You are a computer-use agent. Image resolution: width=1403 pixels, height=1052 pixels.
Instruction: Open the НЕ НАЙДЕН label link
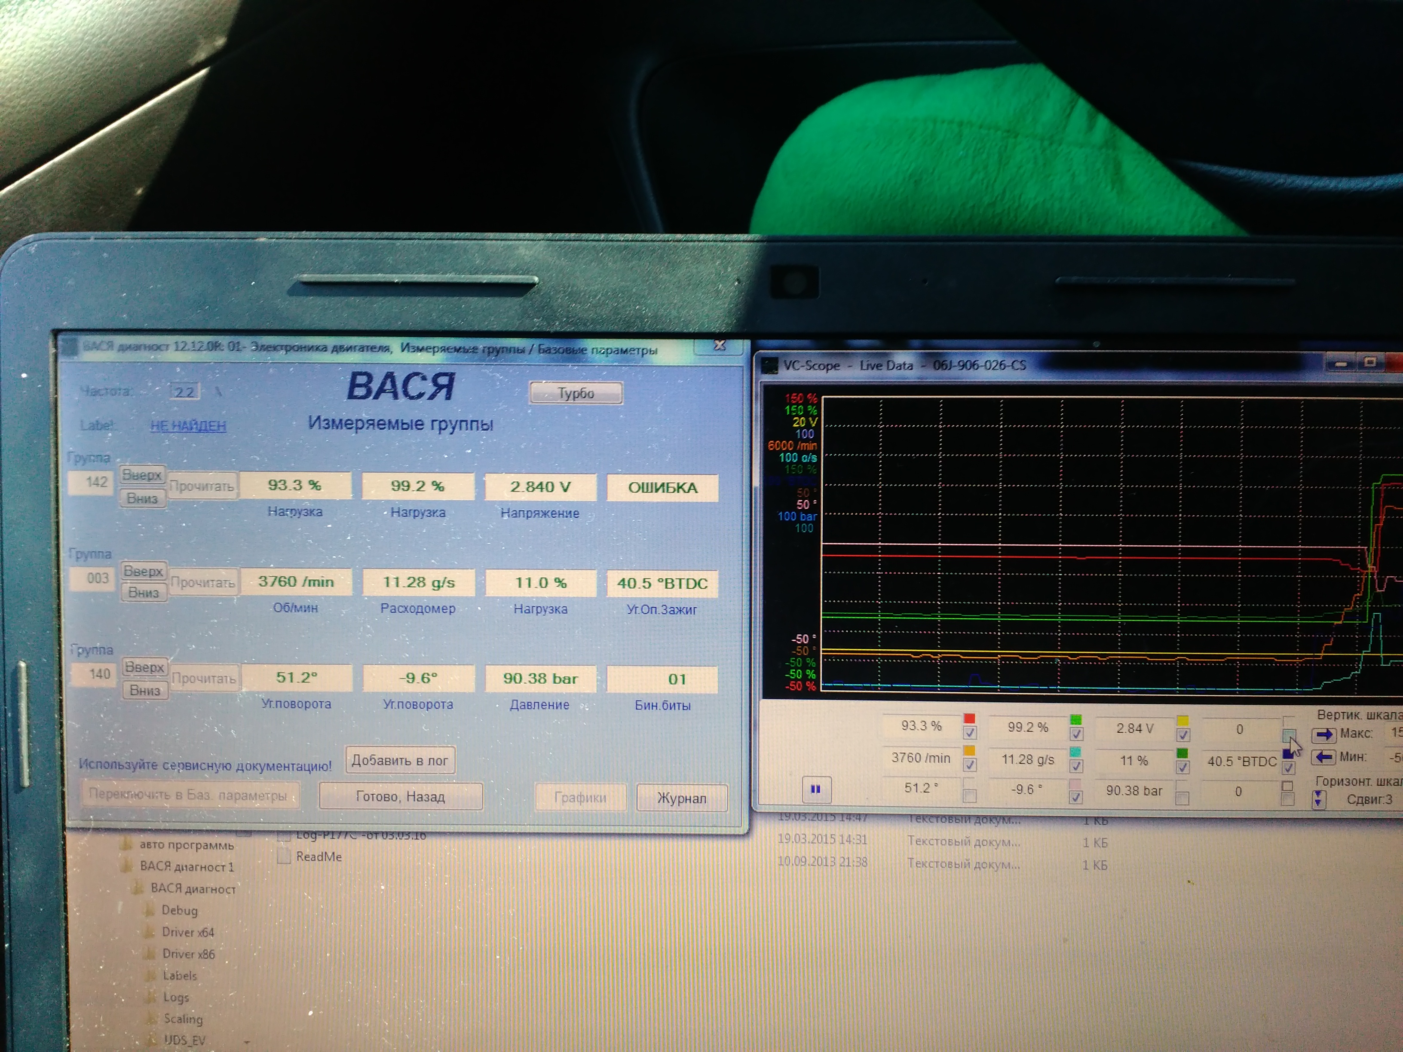[188, 425]
